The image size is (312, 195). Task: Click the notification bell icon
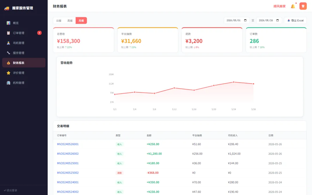293,6
